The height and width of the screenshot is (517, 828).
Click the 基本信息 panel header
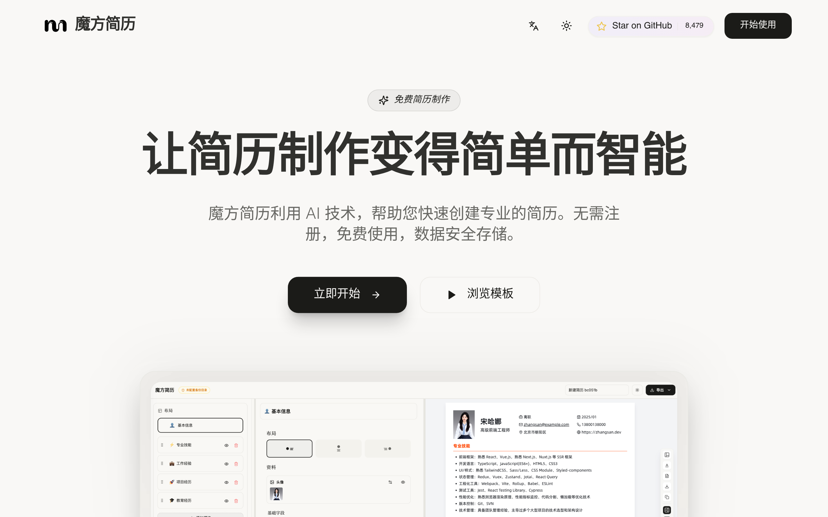click(x=338, y=411)
